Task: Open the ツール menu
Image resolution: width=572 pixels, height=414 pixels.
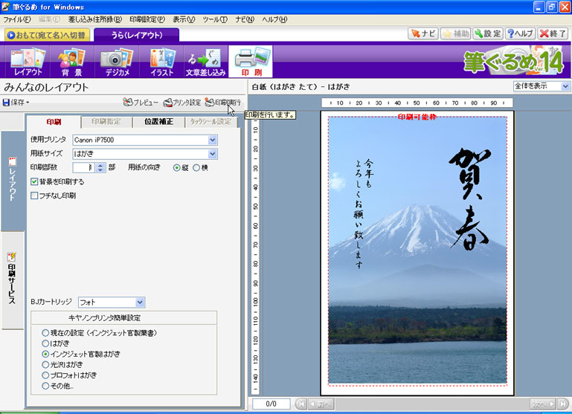Action: pyautogui.click(x=215, y=19)
